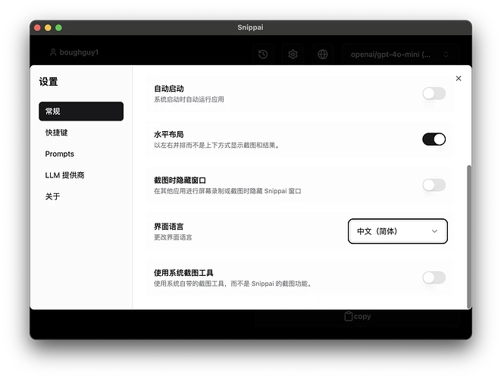Image resolution: width=501 pixels, height=379 pixels.
Task: Enable the 自动启动 toggle
Action: pyautogui.click(x=434, y=94)
